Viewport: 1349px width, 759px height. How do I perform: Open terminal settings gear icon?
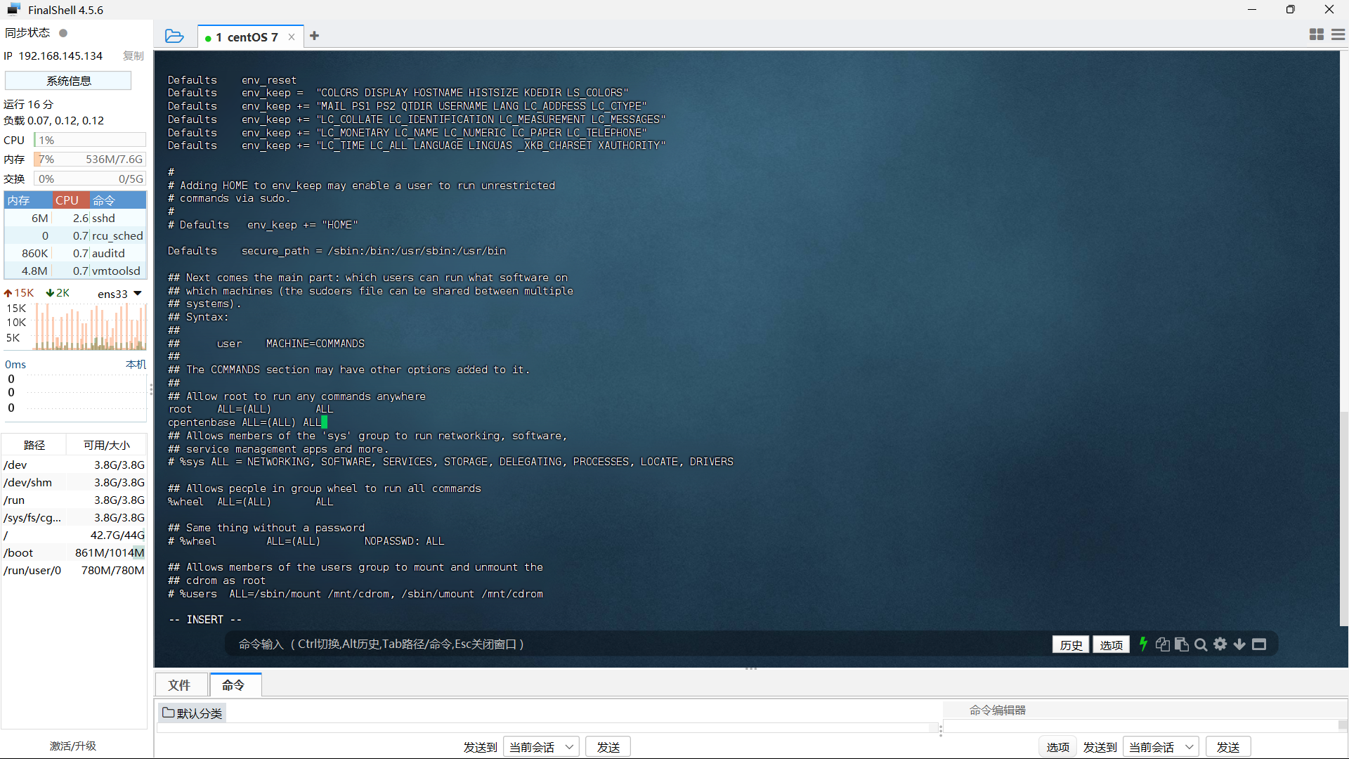(1220, 644)
